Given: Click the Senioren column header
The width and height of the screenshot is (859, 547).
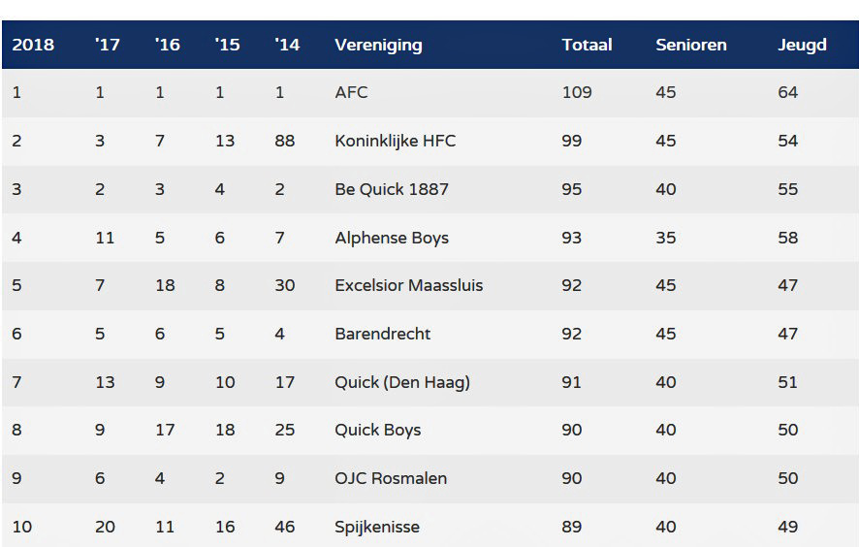Looking at the screenshot, I should pos(691,45).
